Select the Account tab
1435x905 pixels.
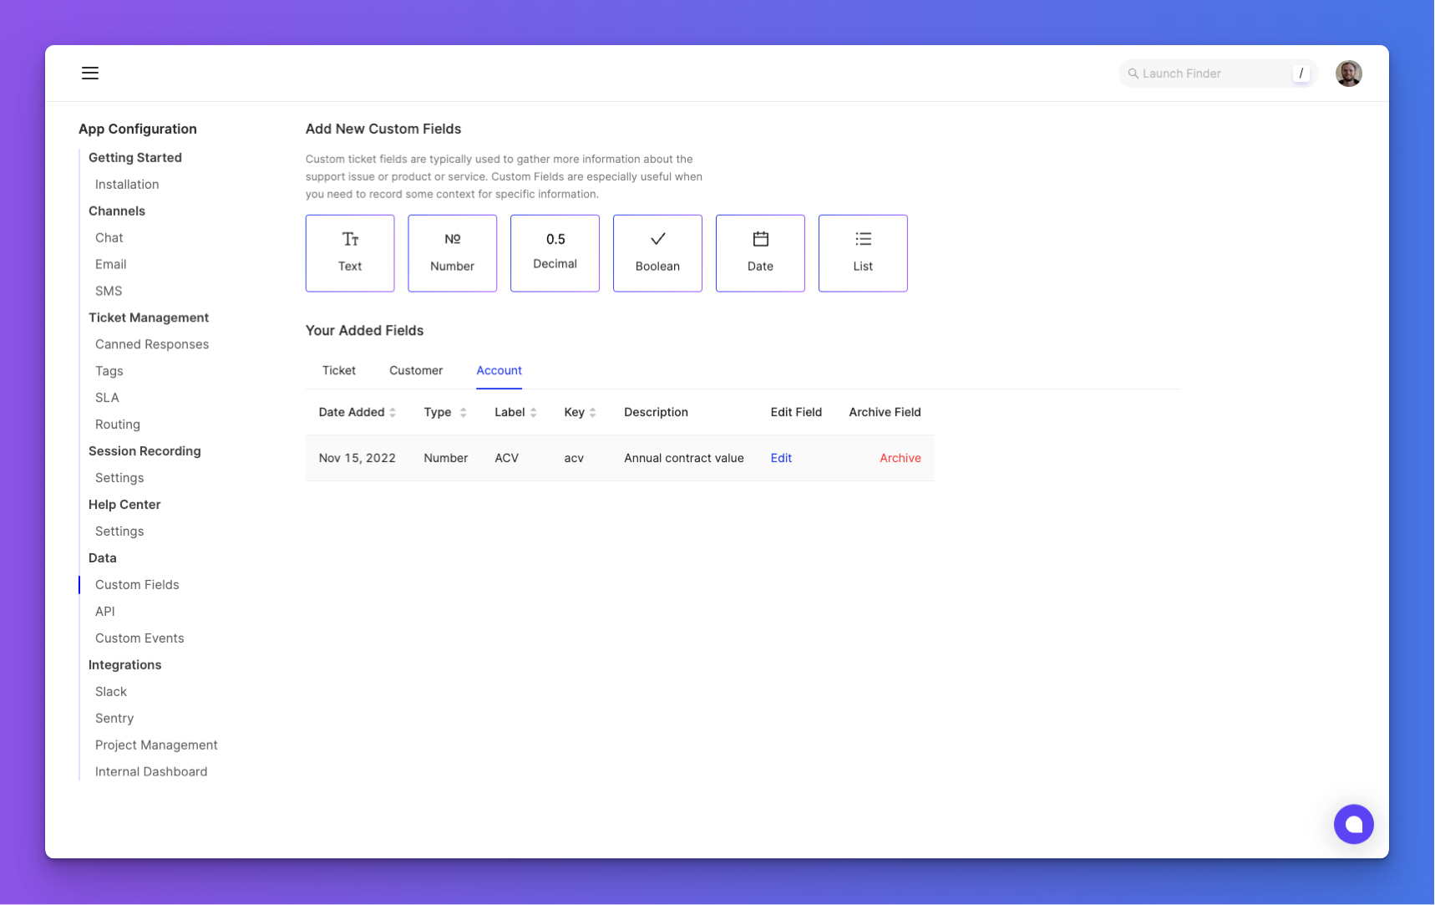click(x=499, y=370)
